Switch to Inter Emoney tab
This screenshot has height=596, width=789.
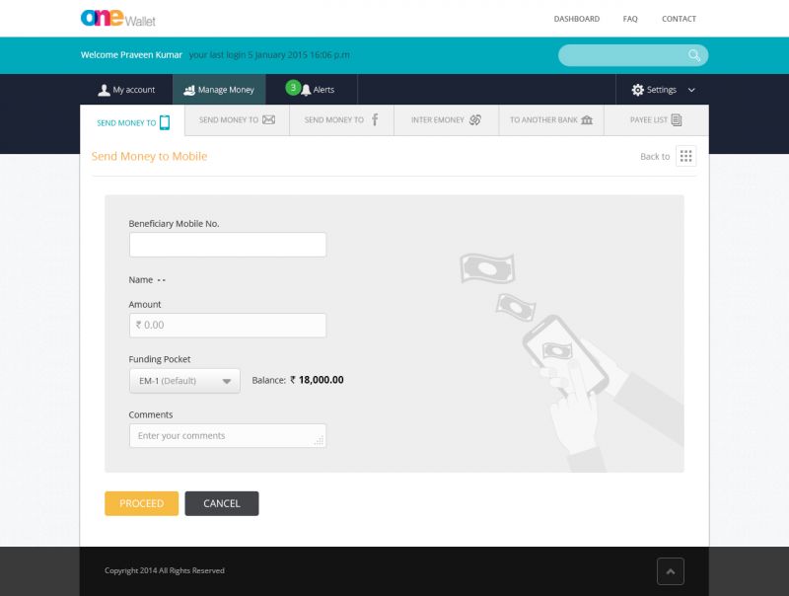[447, 119]
